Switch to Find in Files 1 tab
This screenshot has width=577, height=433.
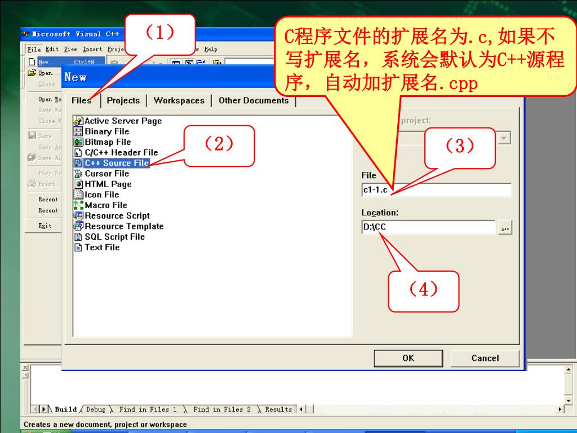coord(148,409)
